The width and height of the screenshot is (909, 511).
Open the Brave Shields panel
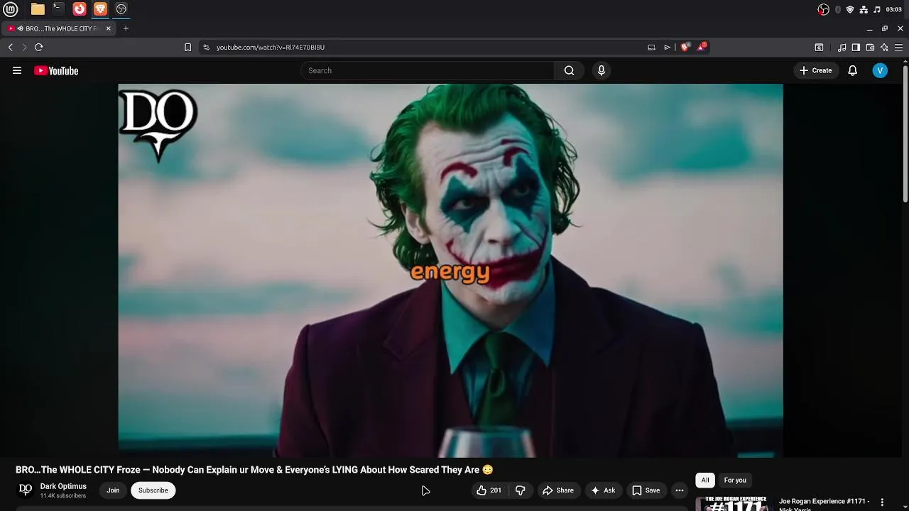pyautogui.click(x=685, y=47)
